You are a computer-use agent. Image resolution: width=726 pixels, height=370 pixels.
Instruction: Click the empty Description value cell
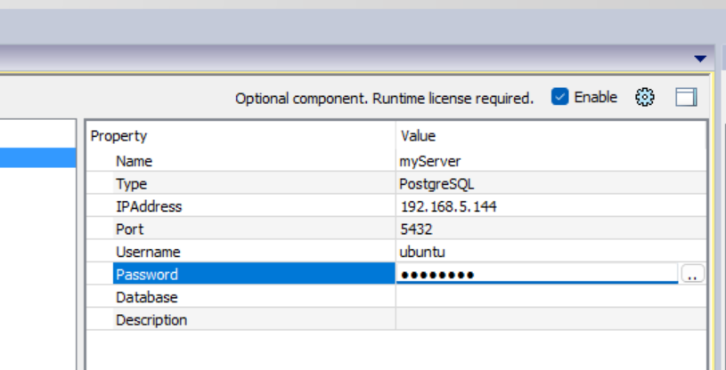[551, 319]
